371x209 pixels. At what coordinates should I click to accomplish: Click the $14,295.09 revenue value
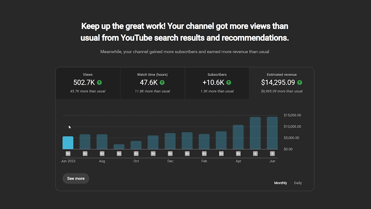pos(278,82)
